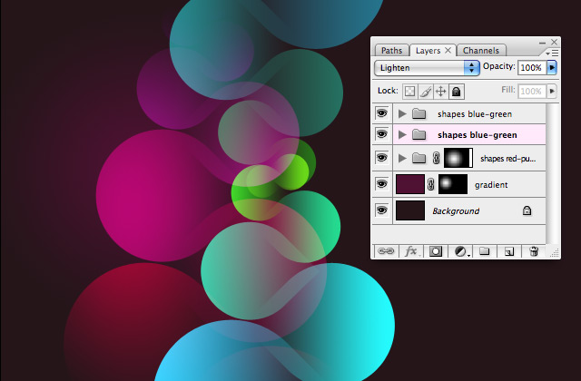Open the adjustment layer menu

coord(461,251)
